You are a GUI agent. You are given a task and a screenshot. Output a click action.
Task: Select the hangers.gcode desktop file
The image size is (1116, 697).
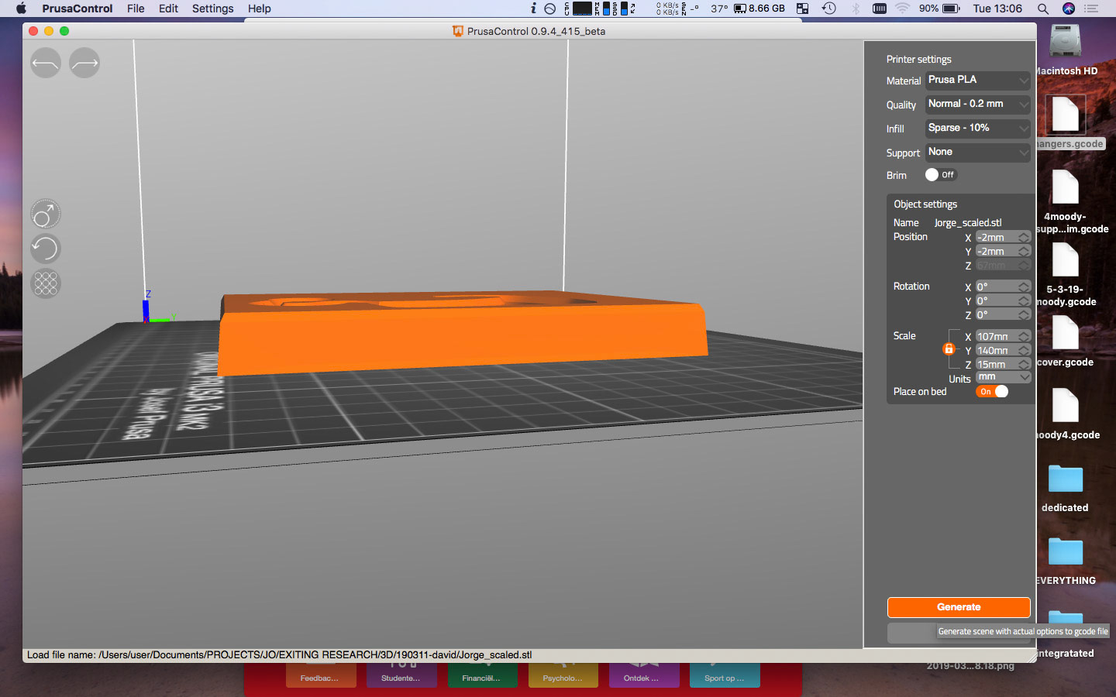1066,115
